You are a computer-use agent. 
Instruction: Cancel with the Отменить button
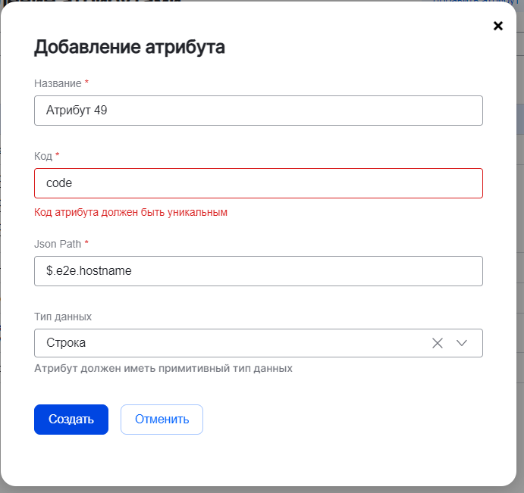click(162, 420)
